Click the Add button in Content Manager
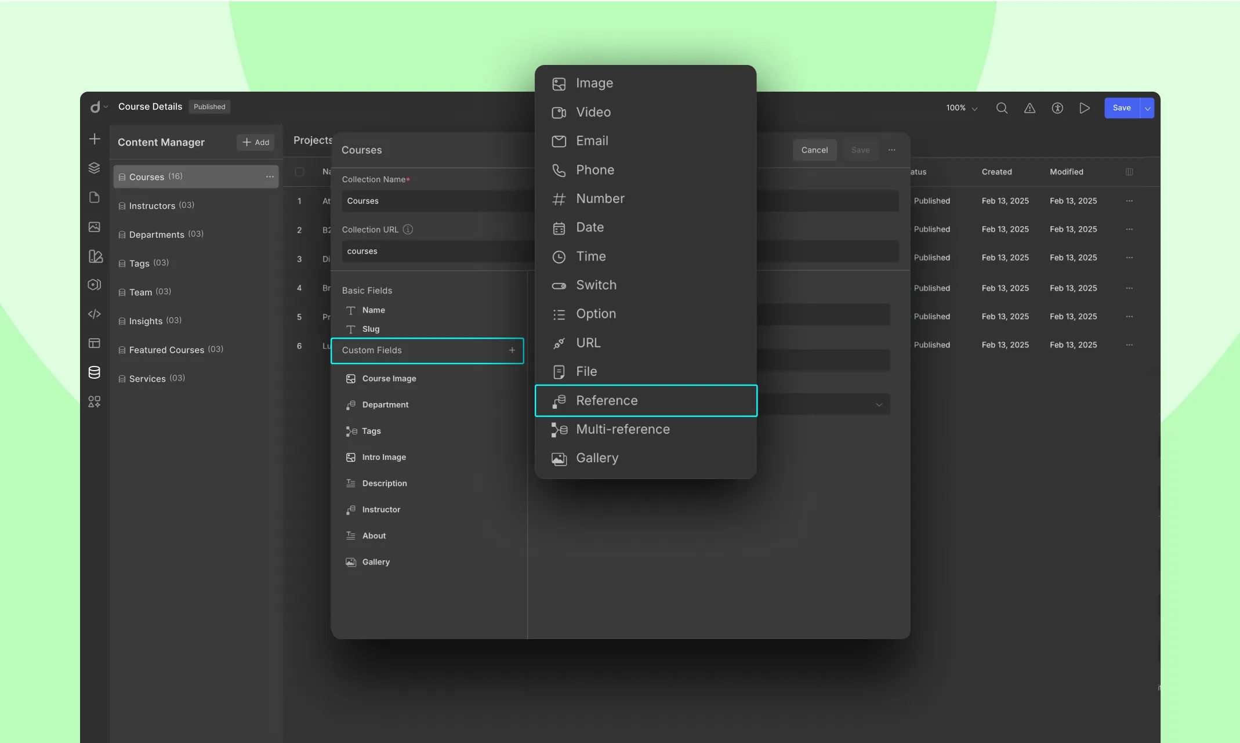 [256, 142]
